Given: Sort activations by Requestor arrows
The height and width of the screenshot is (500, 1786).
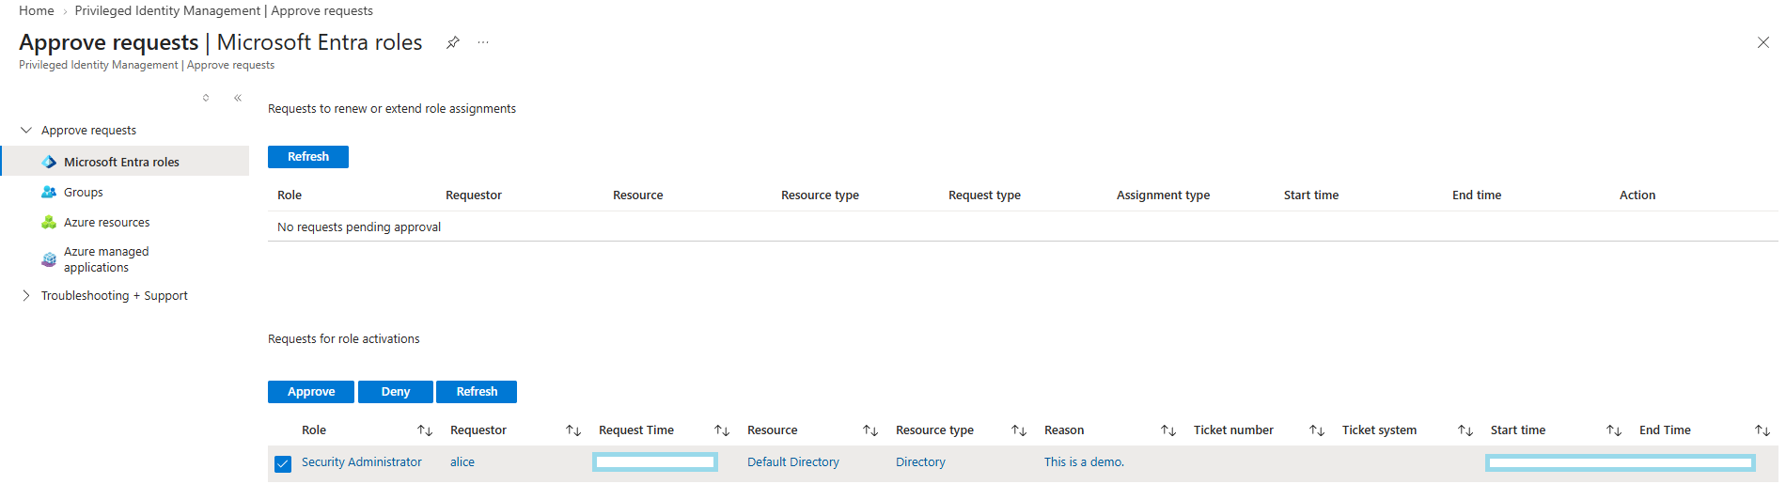Looking at the screenshot, I should tap(573, 430).
